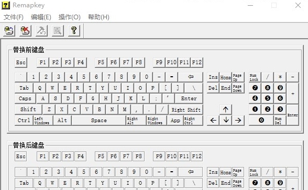
Task: Select Esc key on 替换前键盘
Action: click(x=21, y=63)
